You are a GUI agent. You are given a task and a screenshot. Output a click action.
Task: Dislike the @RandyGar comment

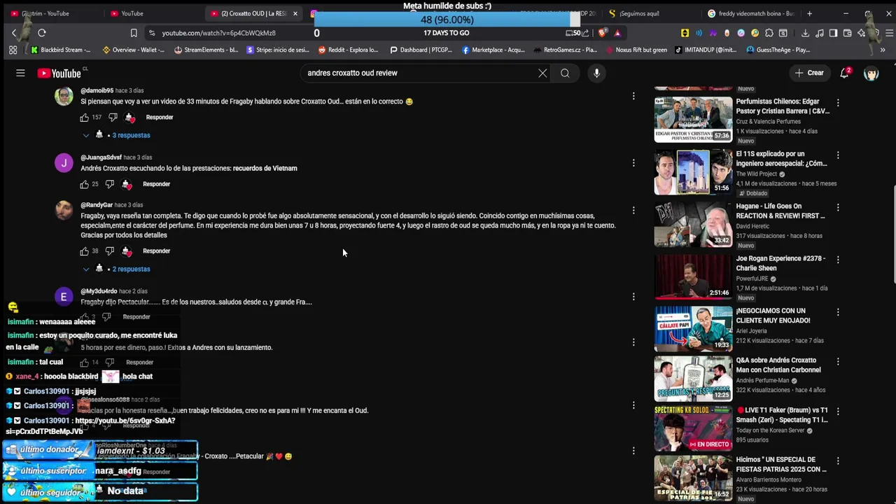(x=109, y=251)
